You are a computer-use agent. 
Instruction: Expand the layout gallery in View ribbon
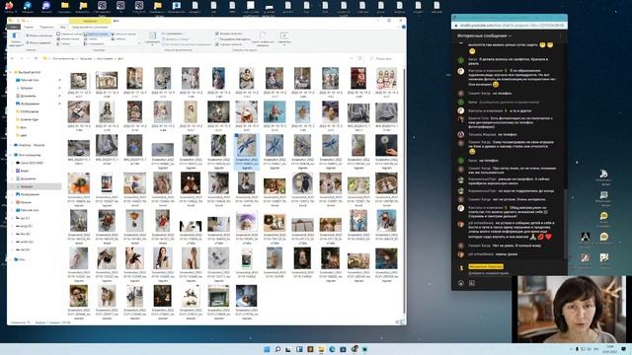click(x=139, y=43)
